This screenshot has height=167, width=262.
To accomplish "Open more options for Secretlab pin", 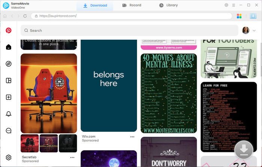I will coord(72,158).
